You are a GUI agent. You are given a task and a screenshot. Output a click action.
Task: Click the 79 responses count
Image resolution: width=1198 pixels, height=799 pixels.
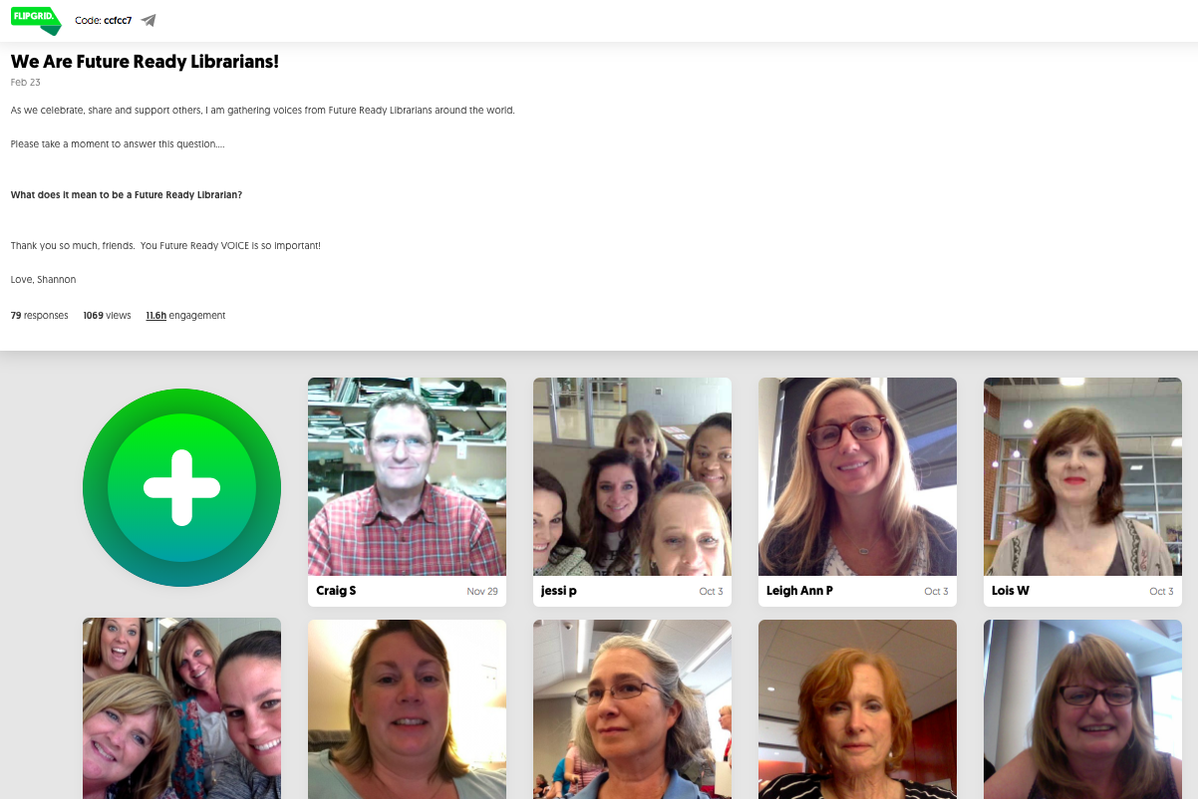(40, 316)
